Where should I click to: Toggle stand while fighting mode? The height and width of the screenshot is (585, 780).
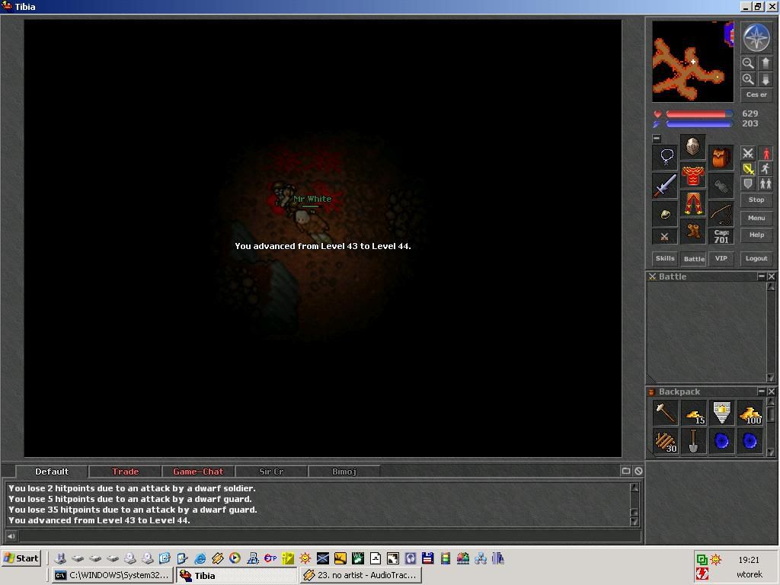(766, 153)
